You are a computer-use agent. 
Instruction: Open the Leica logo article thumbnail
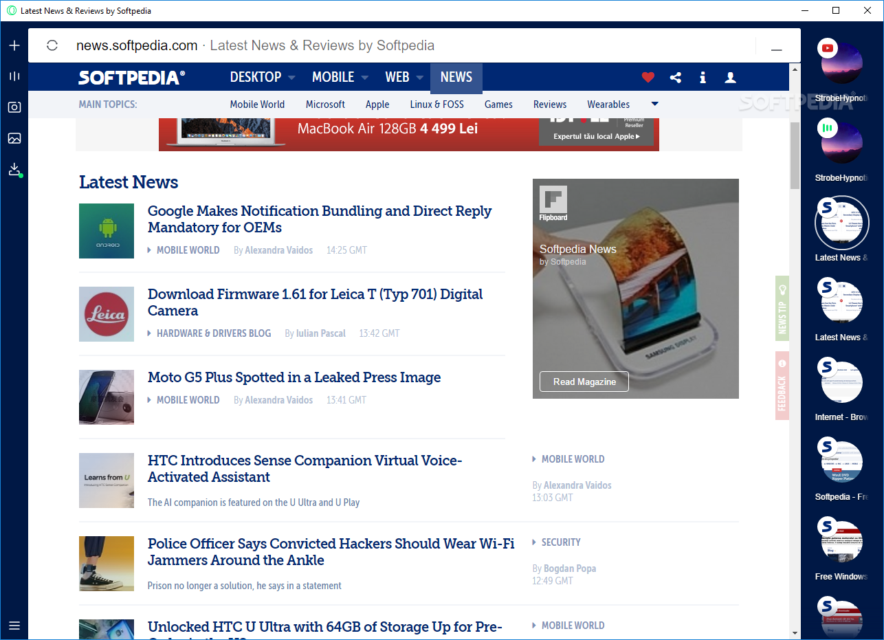click(107, 314)
